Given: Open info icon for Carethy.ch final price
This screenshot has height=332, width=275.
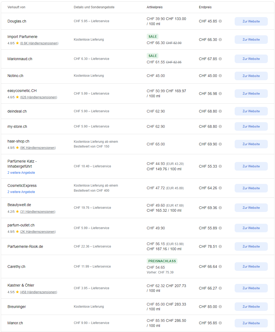Looking at the screenshot, I should [220, 267].
